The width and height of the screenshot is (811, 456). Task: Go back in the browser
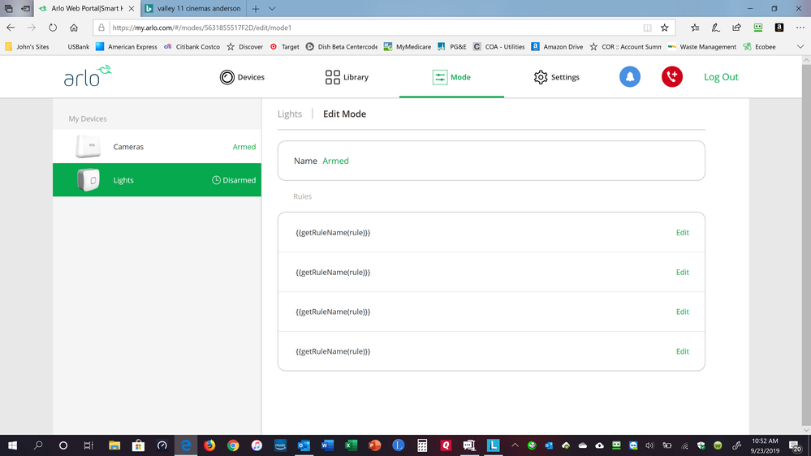11,28
